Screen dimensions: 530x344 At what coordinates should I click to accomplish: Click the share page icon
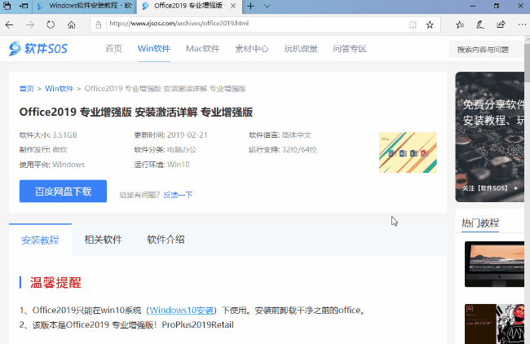pyautogui.click(x=501, y=24)
